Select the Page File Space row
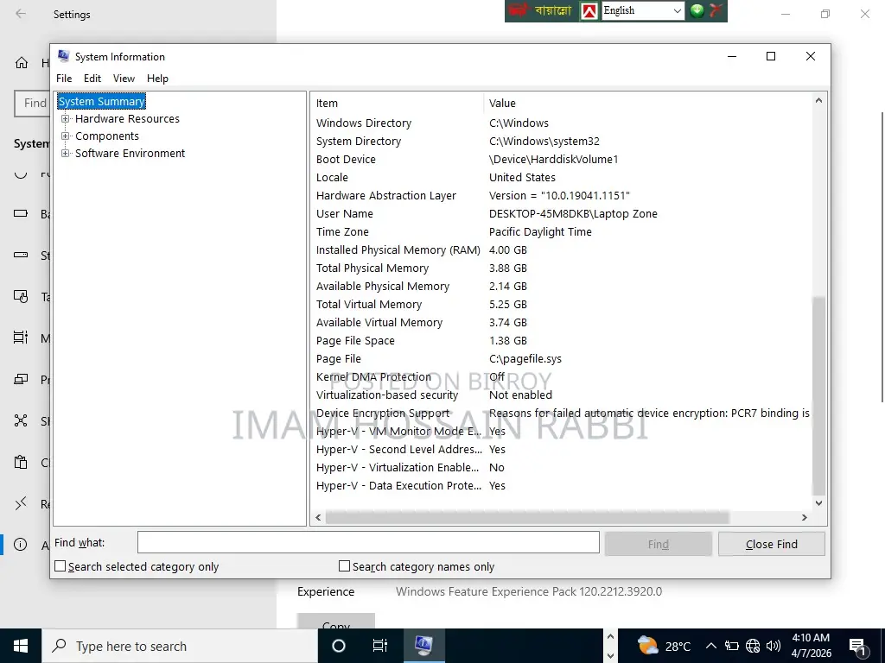Image resolution: width=885 pixels, height=663 pixels. tap(561, 340)
